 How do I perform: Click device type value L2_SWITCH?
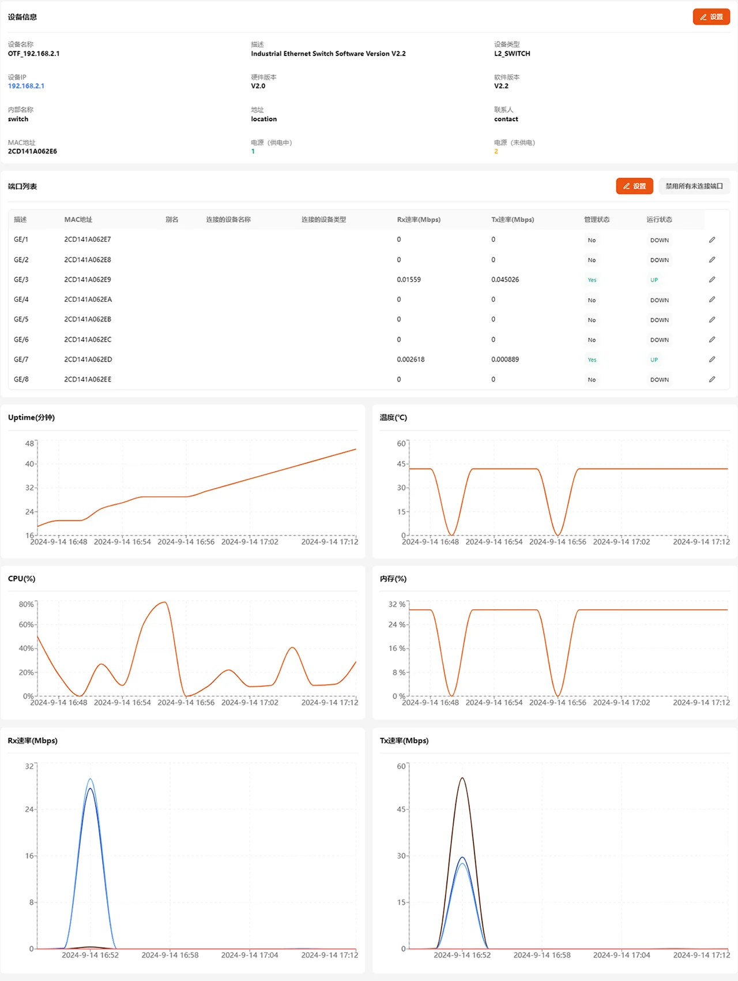pyautogui.click(x=512, y=54)
